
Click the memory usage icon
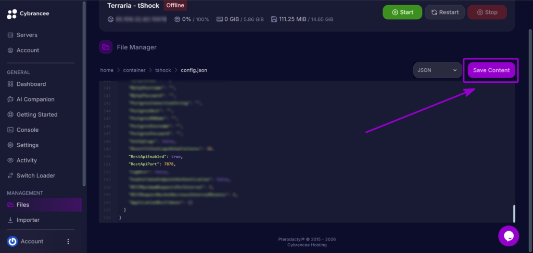coord(220,19)
